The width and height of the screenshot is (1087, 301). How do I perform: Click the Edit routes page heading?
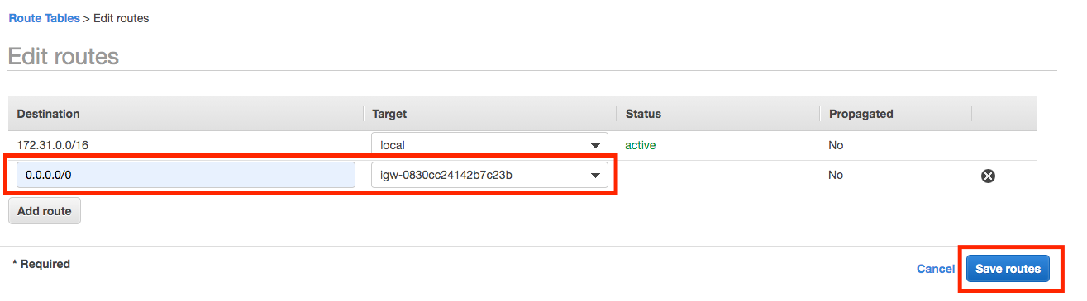pos(64,56)
